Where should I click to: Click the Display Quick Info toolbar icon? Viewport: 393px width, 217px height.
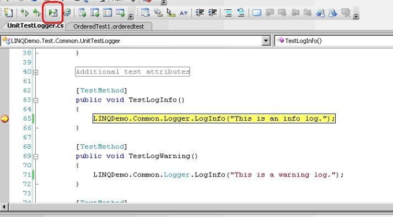[x=171, y=13]
